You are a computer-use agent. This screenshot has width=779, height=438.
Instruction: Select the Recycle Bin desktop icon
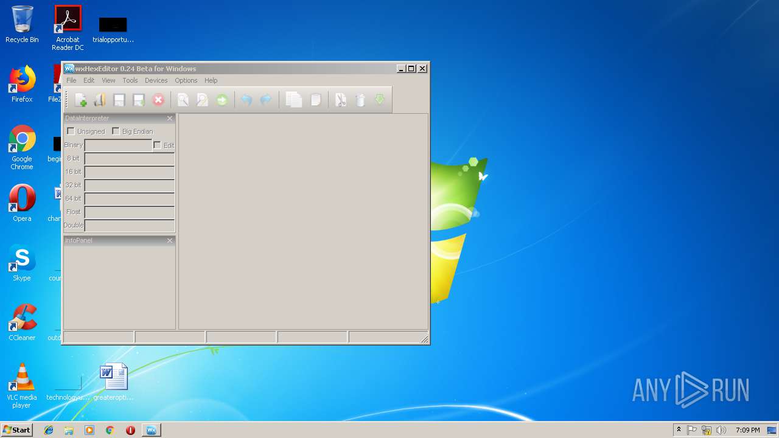(22, 24)
